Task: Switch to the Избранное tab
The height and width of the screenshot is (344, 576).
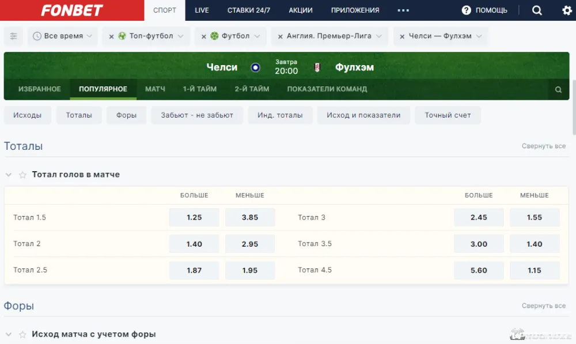Action: tap(40, 89)
